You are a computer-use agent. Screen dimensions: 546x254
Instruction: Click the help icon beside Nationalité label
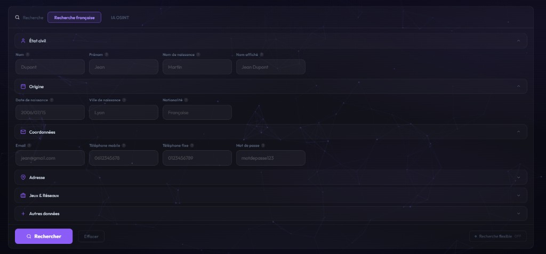point(186,100)
